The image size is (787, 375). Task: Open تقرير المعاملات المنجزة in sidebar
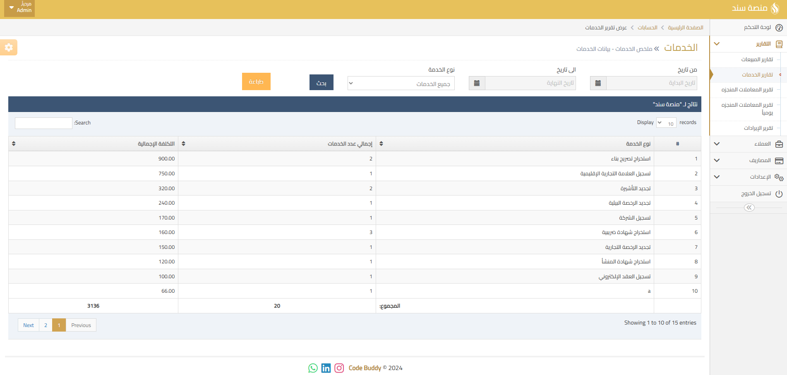pos(747,90)
